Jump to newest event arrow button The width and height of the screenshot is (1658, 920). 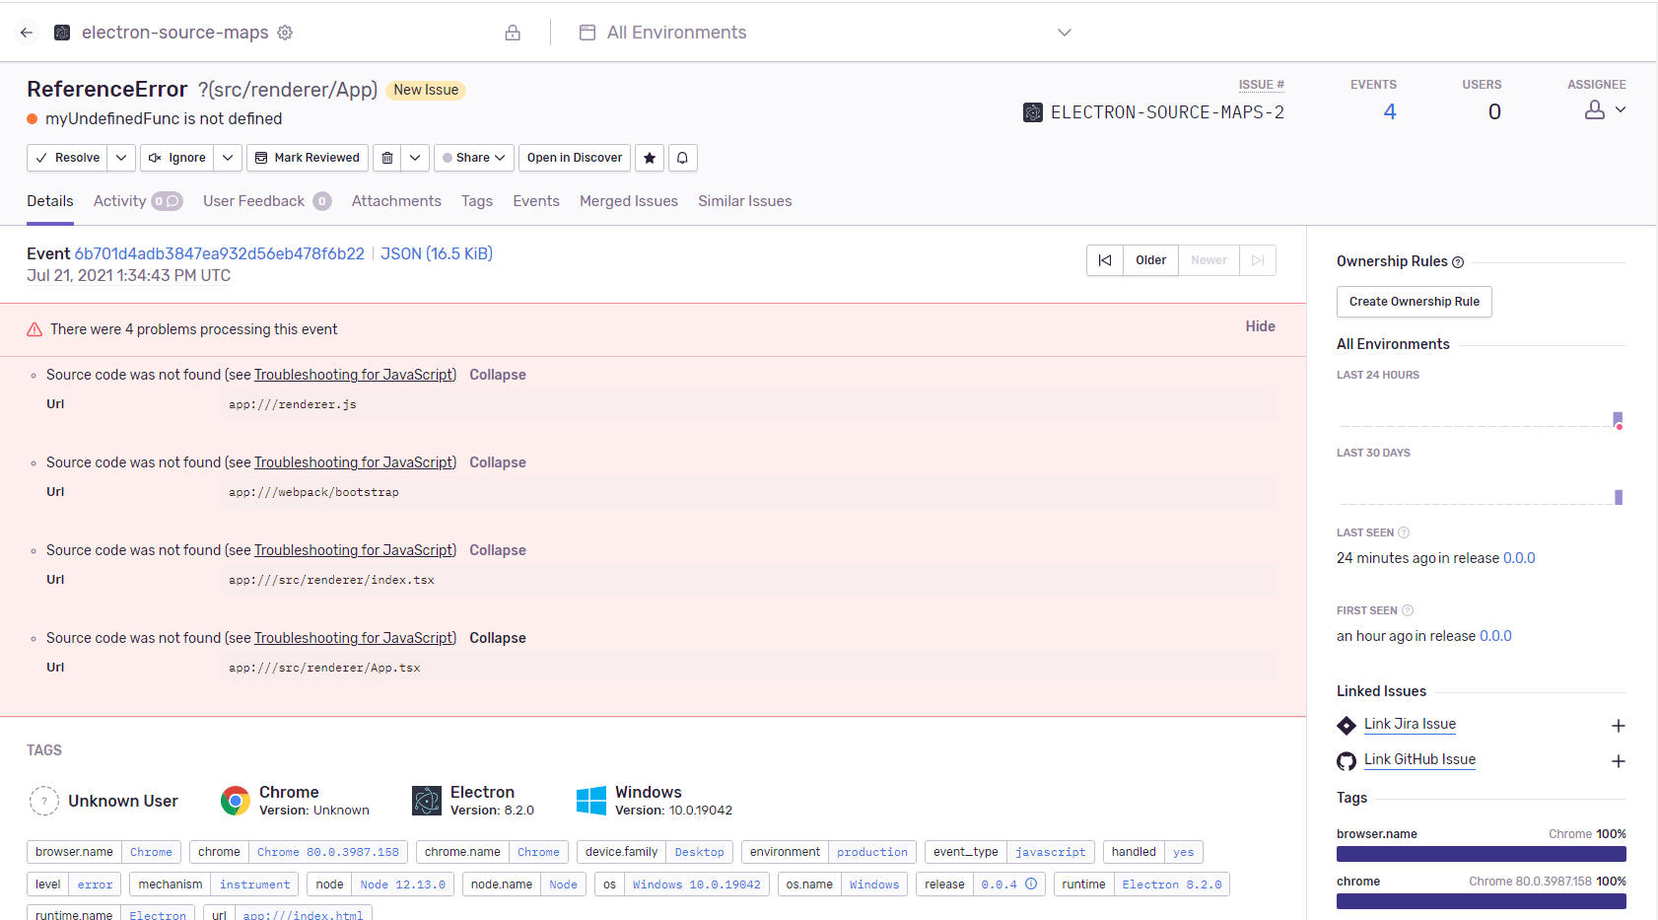pyautogui.click(x=1258, y=260)
